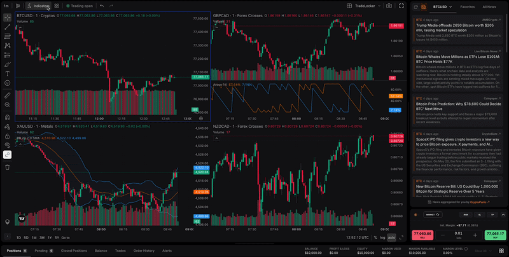Image resolution: width=509 pixels, height=257 pixels.
Task: Open the pattern drawing tools
Action: (8, 46)
